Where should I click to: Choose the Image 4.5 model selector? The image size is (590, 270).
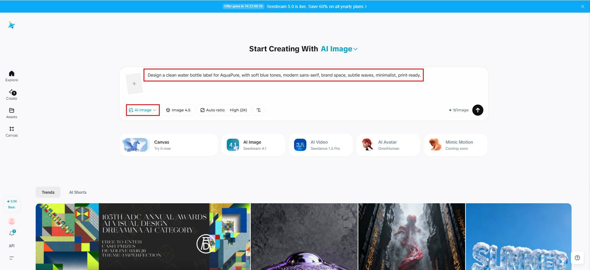[x=178, y=110]
